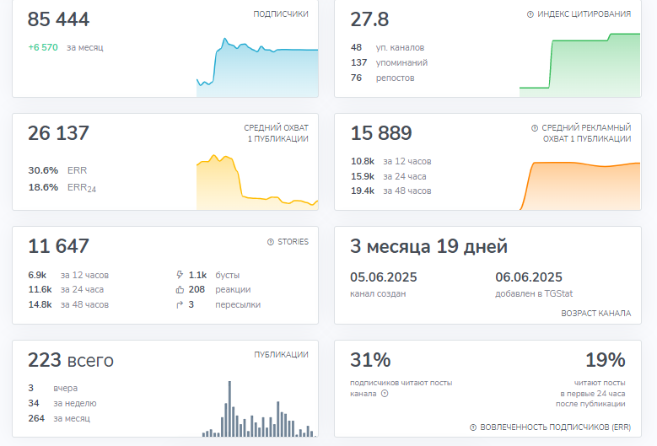The image size is (657, 446).
Task: Click the 'уп. каналов' row showing 48
Action: pyautogui.click(x=388, y=47)
